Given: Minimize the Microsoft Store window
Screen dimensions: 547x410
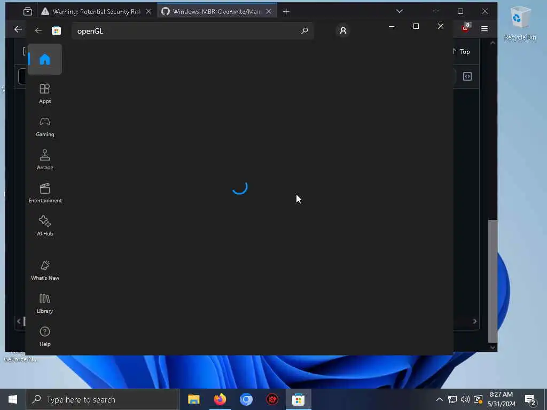Looking at the screenshot, I should click(x=392, y=26).
